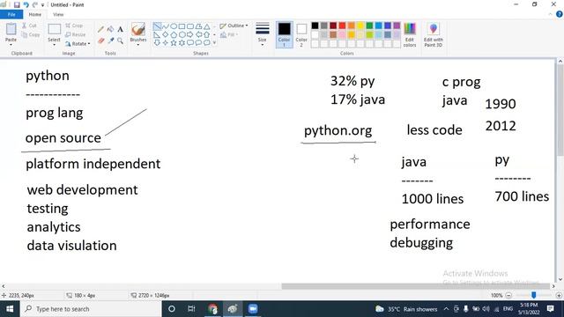Open the Rotate dropdown

coord(78,44)
